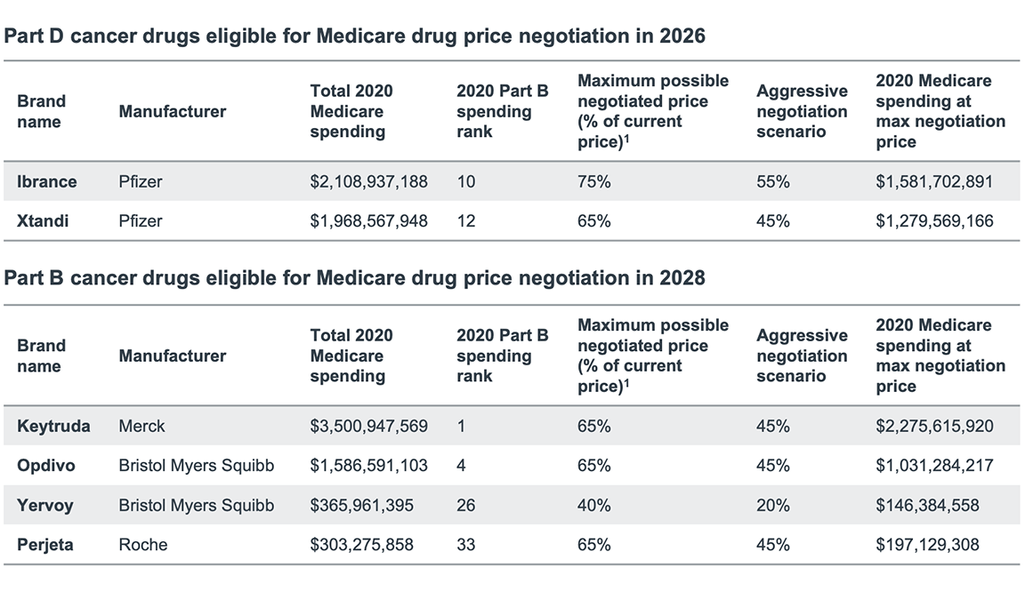Image resolution: width=1025 pixels, height=592 pixels.
Task: Select the Roche manufacturer cell
Action: tap(142, 544)
